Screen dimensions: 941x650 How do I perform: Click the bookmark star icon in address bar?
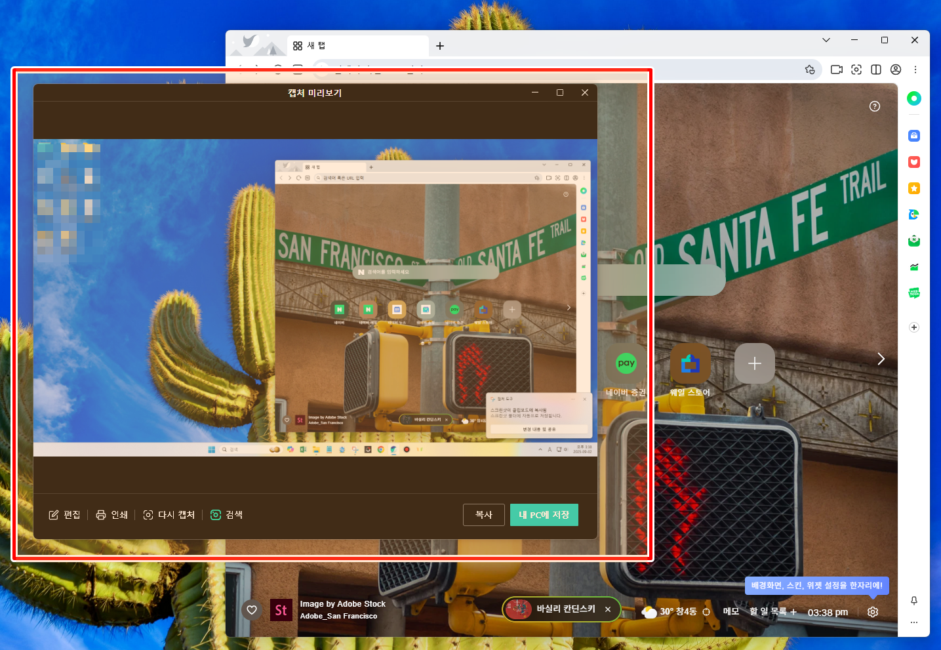pos(810,70)
